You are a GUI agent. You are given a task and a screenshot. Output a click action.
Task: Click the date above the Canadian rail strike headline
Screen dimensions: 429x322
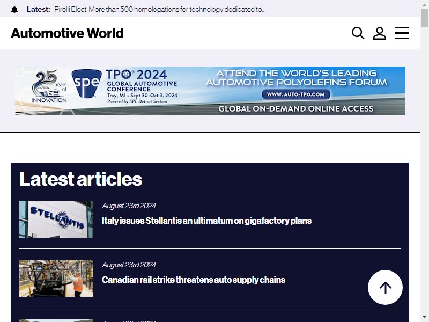tap(129, 265)
